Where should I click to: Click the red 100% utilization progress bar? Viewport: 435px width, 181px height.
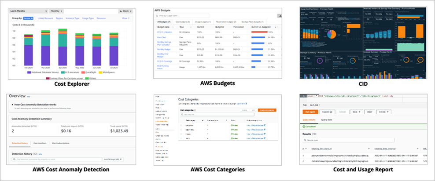pos(259,32)
